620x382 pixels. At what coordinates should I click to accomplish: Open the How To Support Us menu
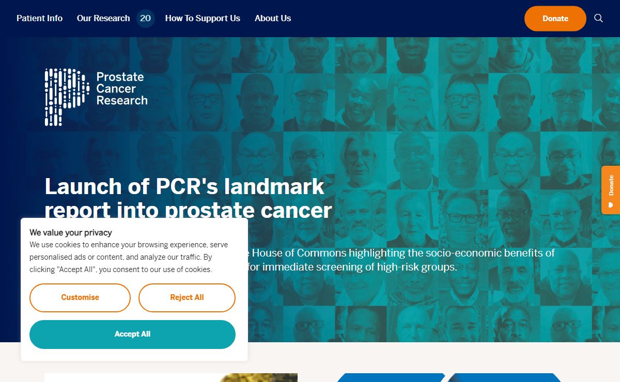point(203,18)
